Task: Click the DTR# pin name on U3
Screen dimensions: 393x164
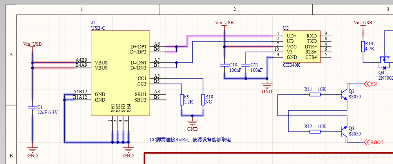Action: 311,47
